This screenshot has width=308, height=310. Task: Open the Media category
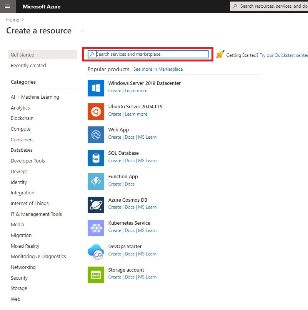(x=17, y=225)
